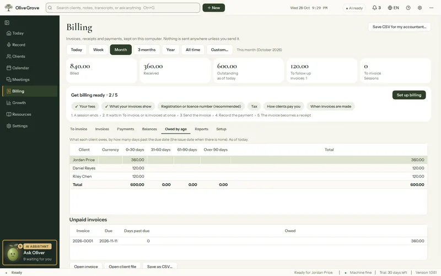The width and height of the screenshot is (441, 276).
Task: Click the search magnifier icon
Action: click(50, 8)
